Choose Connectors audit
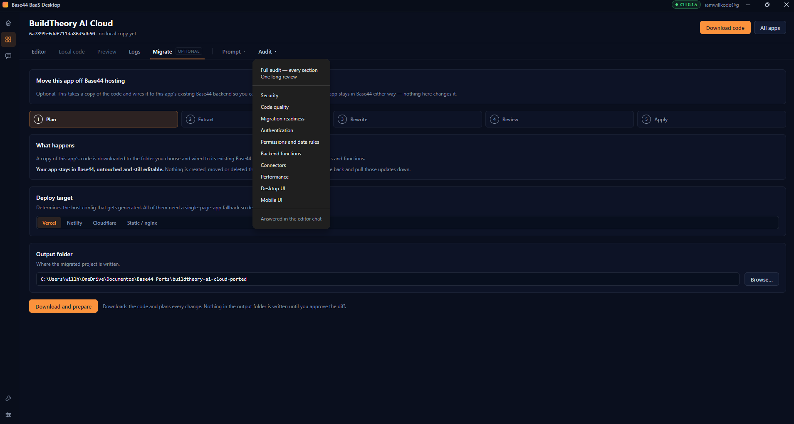This screenshot has height=424, width=794. pyautogui.click(x=291, y=165)
